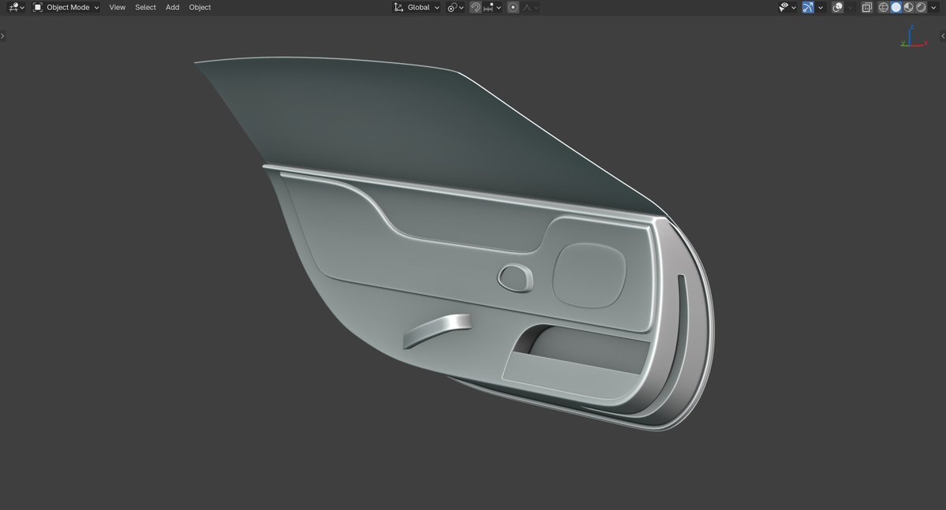Toggle X-ray mode

pyautogui.click(x=866, y=7)
